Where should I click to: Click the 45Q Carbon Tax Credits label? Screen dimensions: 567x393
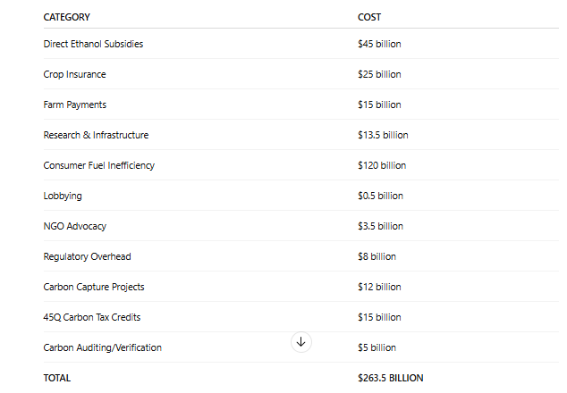click(92, 317)
